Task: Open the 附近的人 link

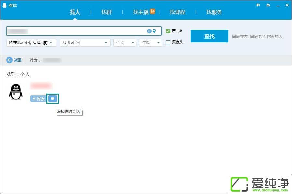Action: (x=275, y=37)
